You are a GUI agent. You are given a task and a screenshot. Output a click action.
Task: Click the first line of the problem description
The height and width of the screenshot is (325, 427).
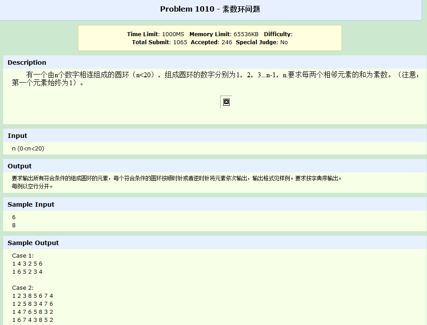tap(222, 75)
